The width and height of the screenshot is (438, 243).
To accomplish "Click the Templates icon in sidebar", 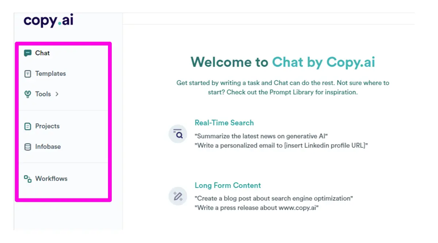I will click(x=28, y=74).
